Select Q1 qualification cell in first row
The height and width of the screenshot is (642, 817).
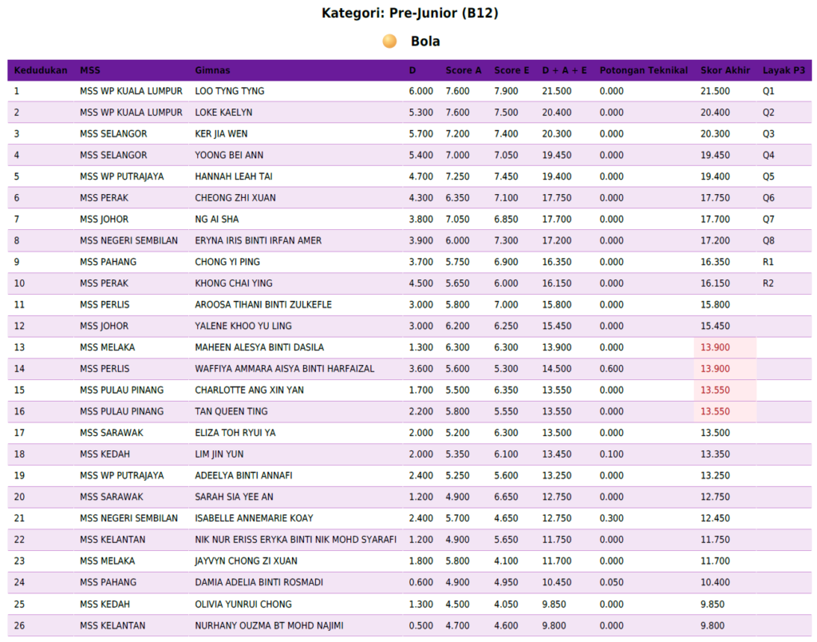pos(768,91)
